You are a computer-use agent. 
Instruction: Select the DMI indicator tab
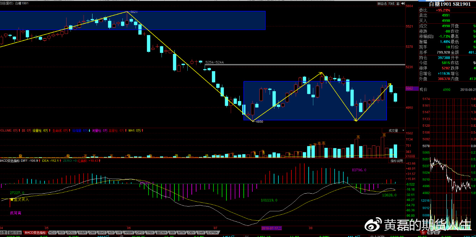point(92,233)
